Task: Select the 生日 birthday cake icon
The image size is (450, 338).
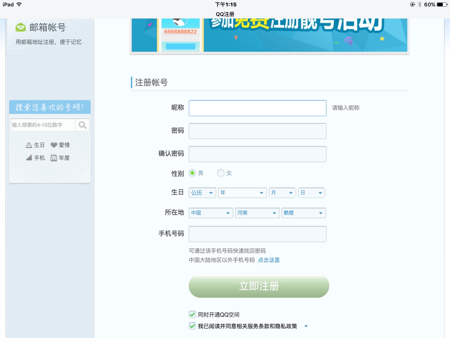Action: click(28, 145)
